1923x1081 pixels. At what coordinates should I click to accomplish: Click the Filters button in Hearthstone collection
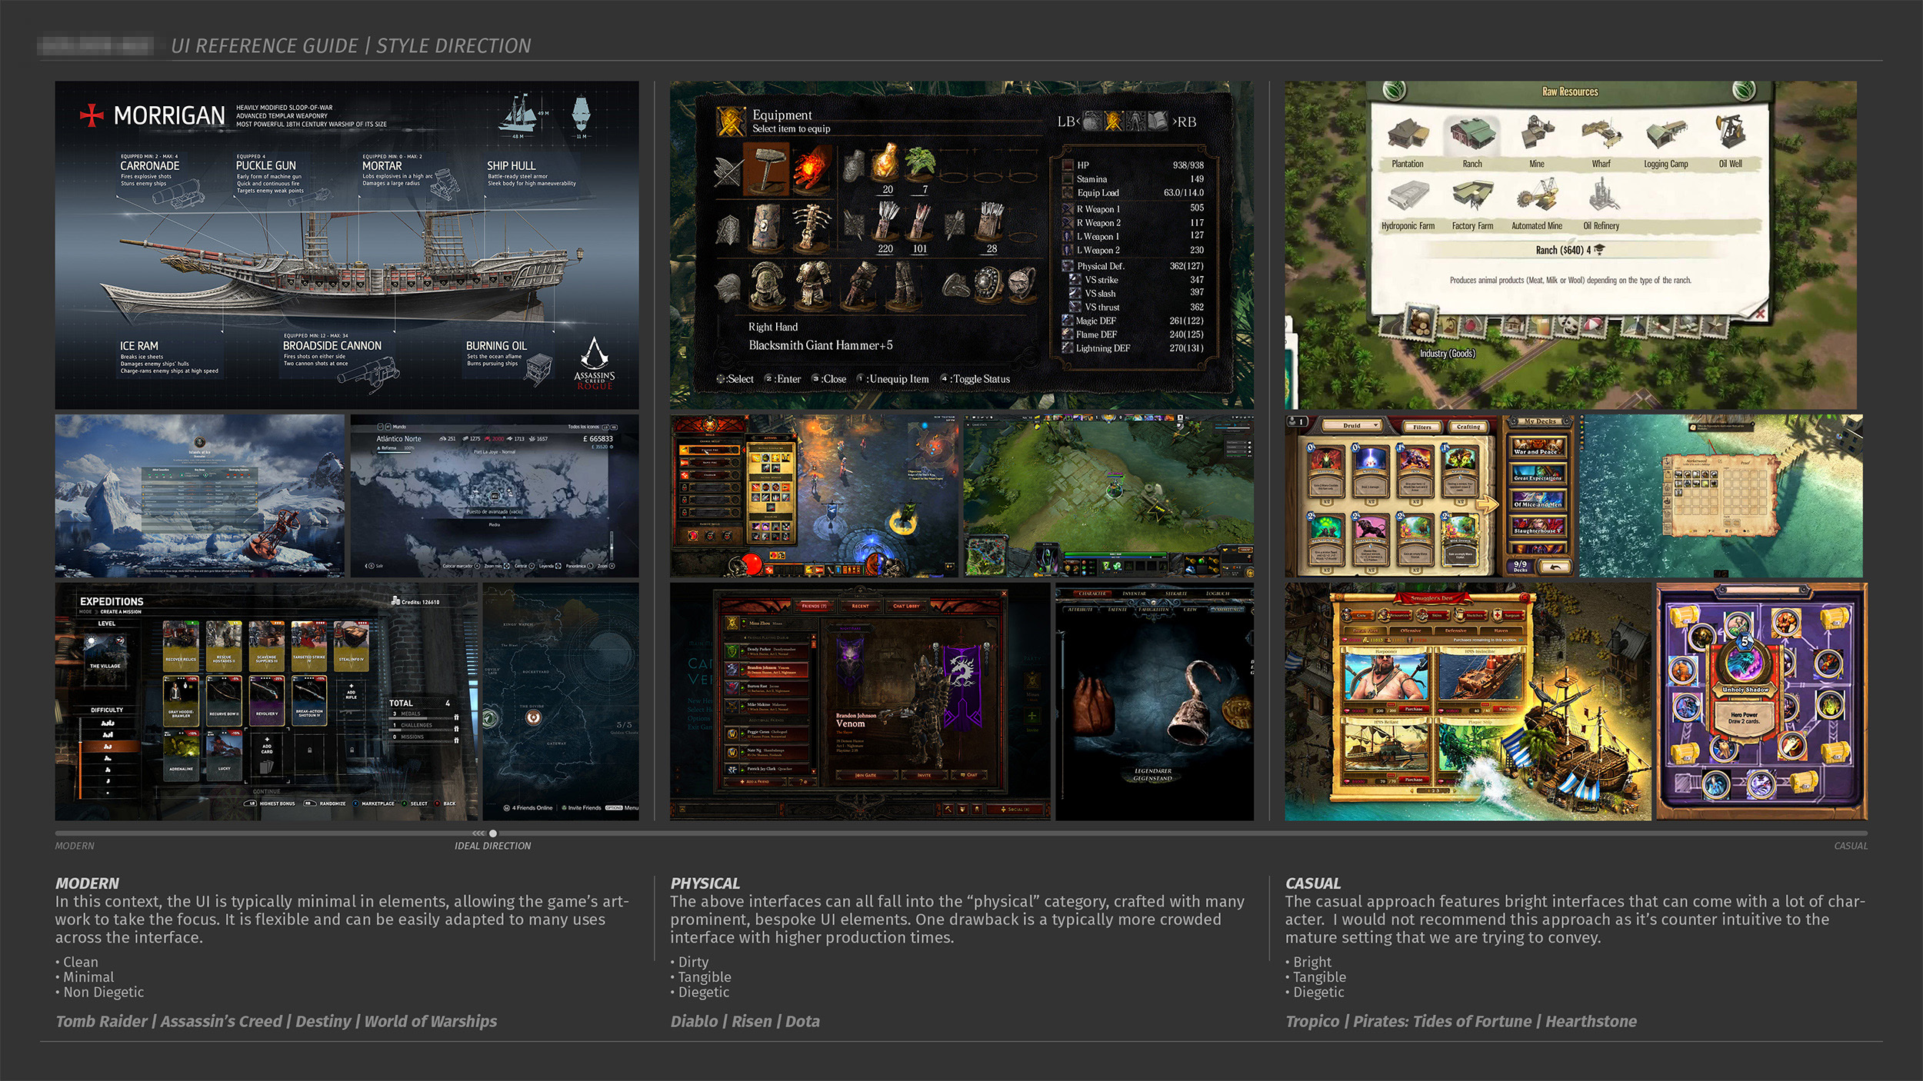point(1421,427)
